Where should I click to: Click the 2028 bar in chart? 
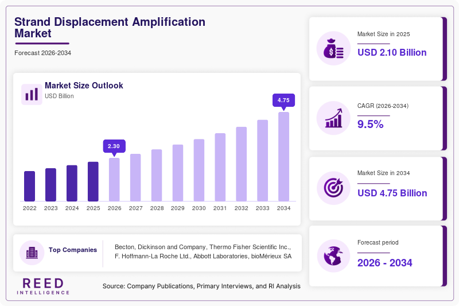[x=157, y=176]
